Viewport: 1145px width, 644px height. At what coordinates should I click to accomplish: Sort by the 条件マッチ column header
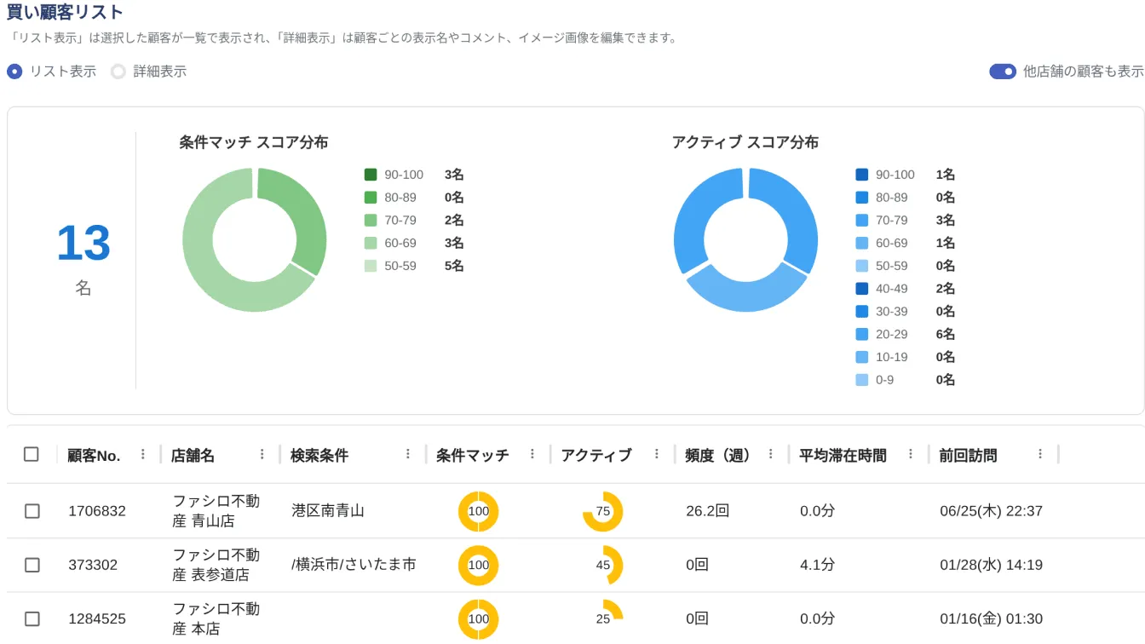(x=473, y=456)
